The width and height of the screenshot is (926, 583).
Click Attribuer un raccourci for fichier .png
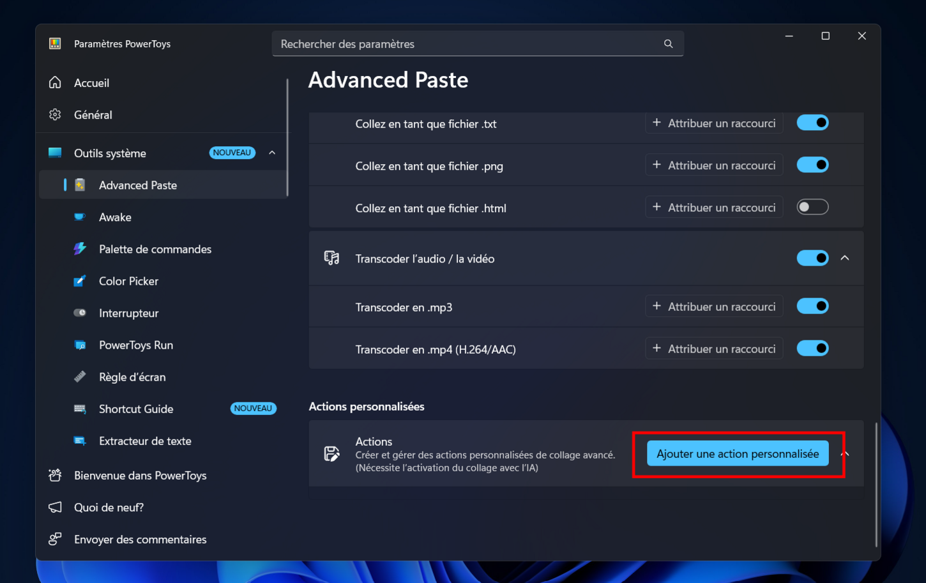click(714, 165)
